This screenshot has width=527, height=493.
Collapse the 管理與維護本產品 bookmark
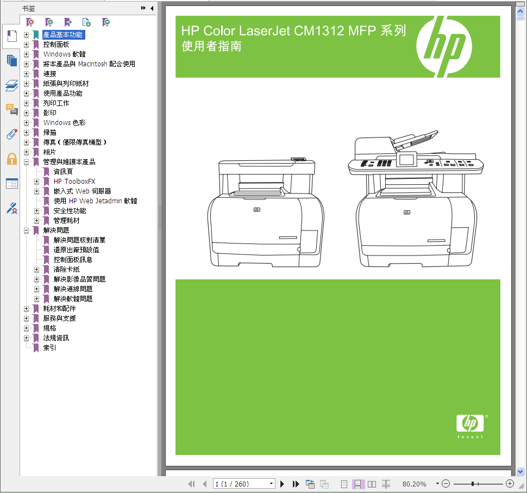point(26,162)
